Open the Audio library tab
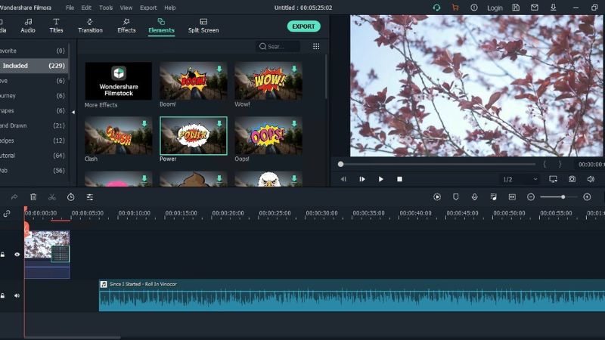Screen dimensions: 605x340 pyautogui.click(x=28, y=26)
